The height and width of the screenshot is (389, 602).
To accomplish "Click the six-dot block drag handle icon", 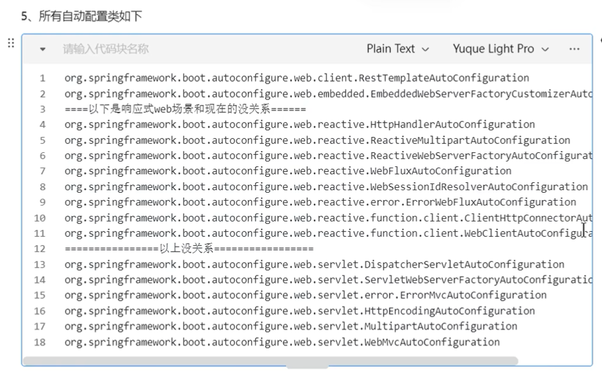I will (x=11, y=43).
